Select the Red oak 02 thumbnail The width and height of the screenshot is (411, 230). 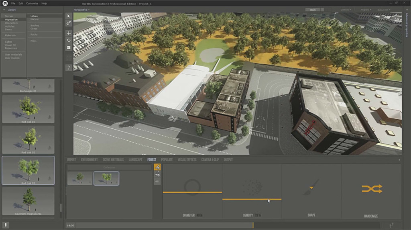click(x=28, y=140)
